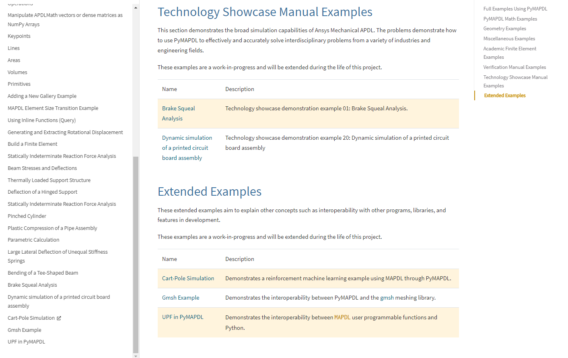Viewport: 568px width, 358px height.
Task: Open Primitives in sidebar
Action: (19, 84)
